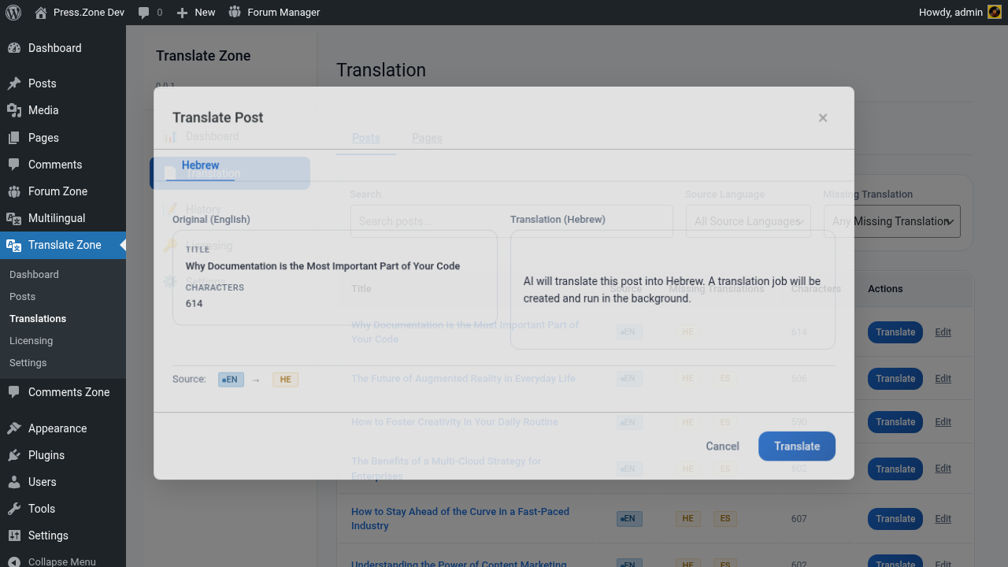The image size is (1008, 567).
Task: Click Translate in the 614-character Documentation row
Action: (x=895, y=332)
